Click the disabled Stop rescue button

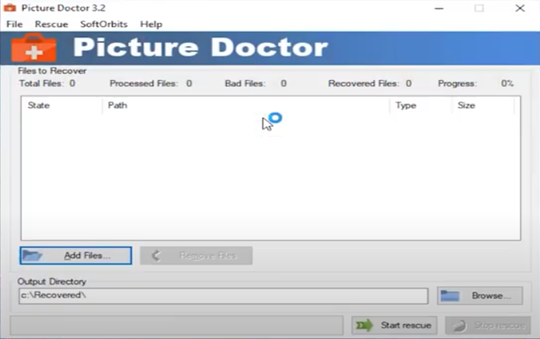pyautogui.click(x=488, y=325)
